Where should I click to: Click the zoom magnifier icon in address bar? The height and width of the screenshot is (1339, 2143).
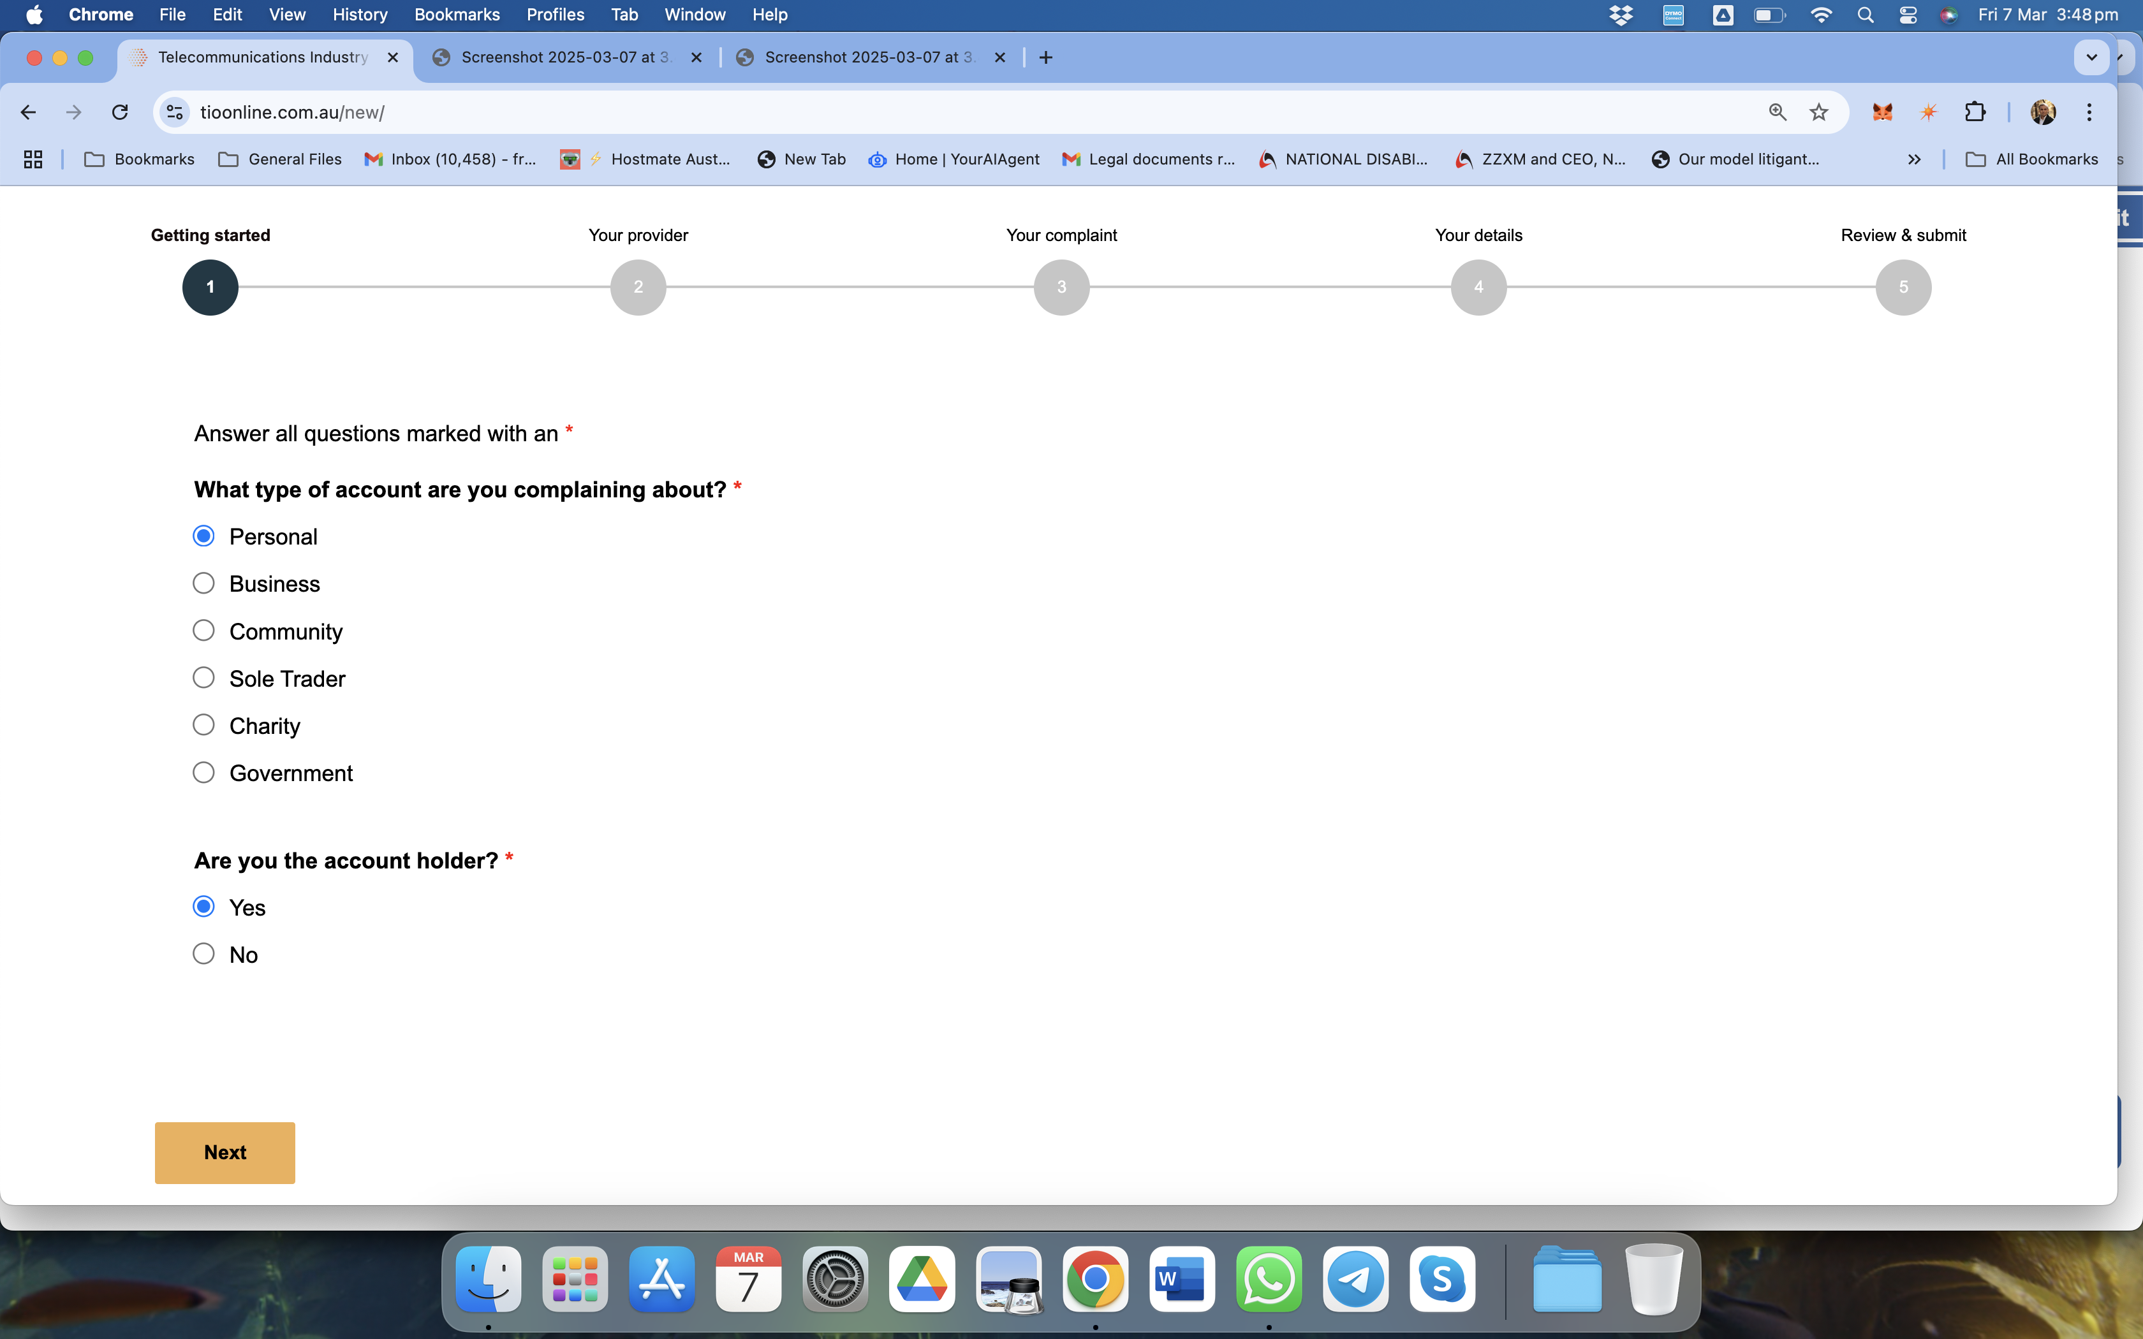[1776, 112]
